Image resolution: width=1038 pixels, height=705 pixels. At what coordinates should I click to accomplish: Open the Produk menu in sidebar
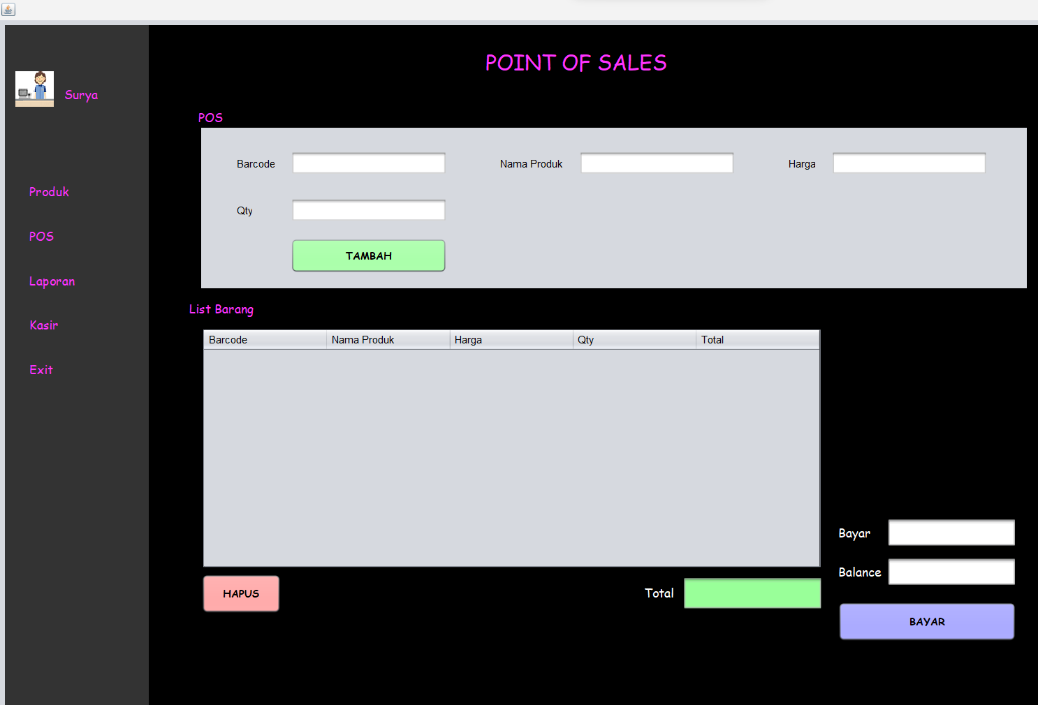pyautogui.click(x=49, y=192)
